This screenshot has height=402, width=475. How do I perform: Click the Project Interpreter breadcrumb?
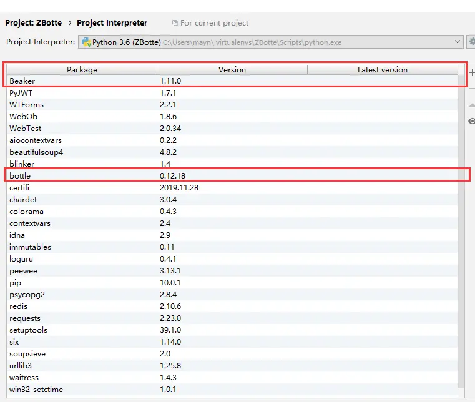click(x=112, y=23)
